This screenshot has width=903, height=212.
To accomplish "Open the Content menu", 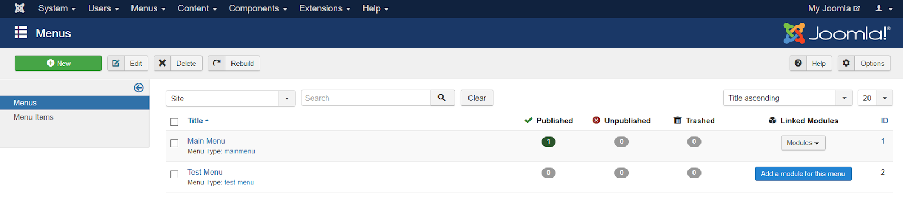I will (x=197, y=8).
